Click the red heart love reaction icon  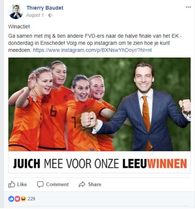click(x=17, y=199)
